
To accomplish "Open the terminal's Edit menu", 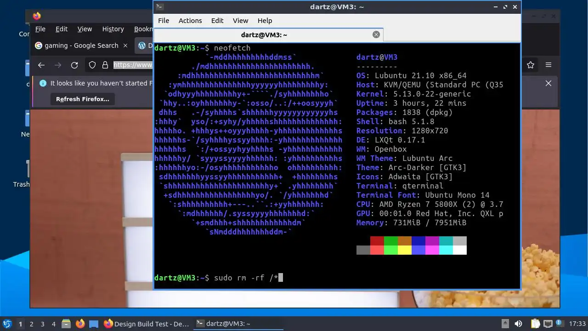I will point(217,21).
